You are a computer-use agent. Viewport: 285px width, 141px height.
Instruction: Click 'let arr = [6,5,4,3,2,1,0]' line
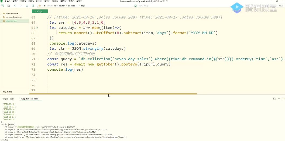pos(77,23)
